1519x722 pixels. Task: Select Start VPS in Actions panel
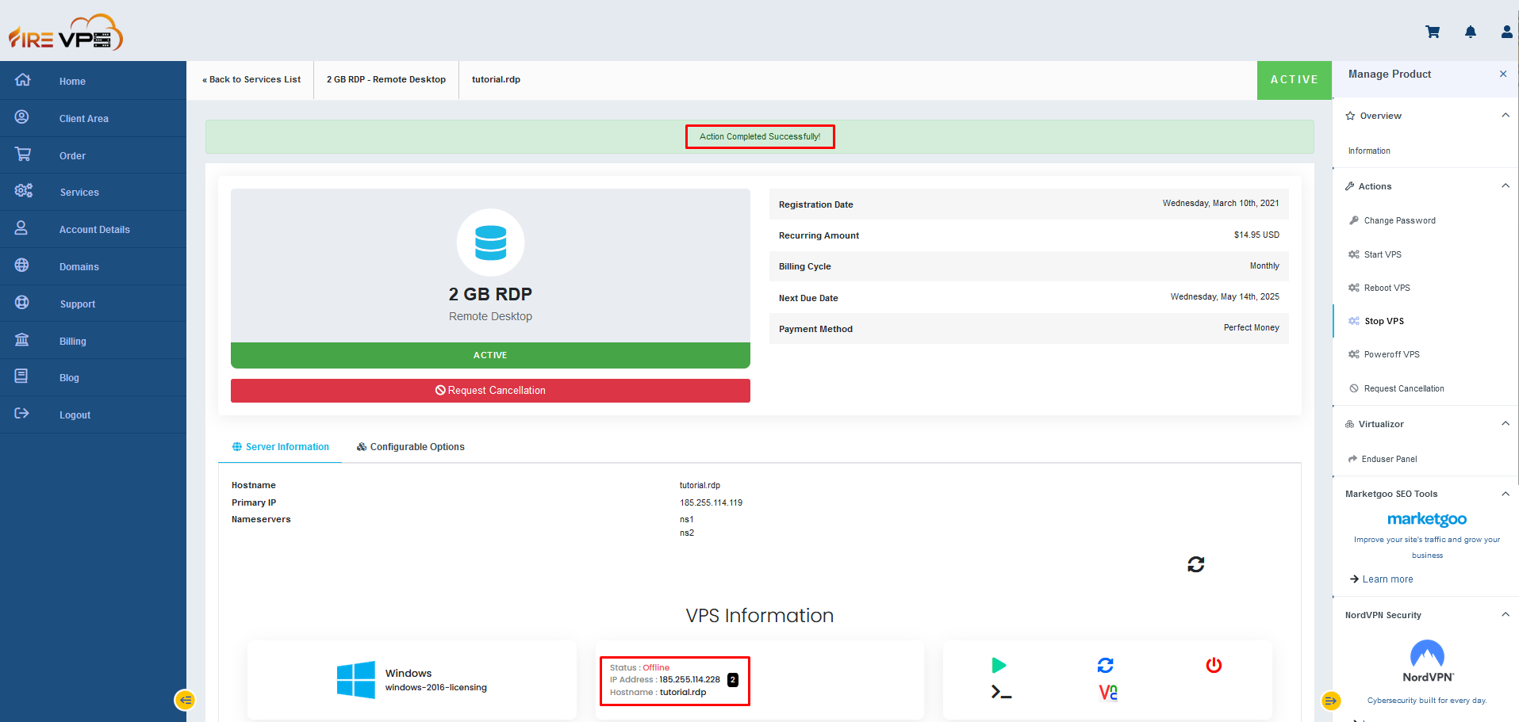(x=1383, y=254)
